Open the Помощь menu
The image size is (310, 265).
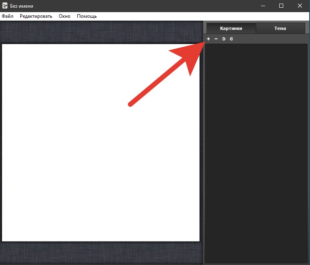pyautogui.click(x=87, y=16)
